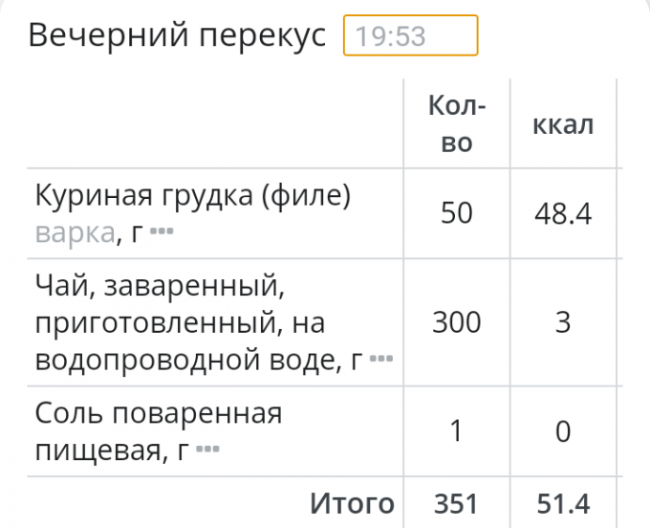Screen dimensions: 650x528
Task: Click the salt calories value 0
Action: [x=563, y=432]
